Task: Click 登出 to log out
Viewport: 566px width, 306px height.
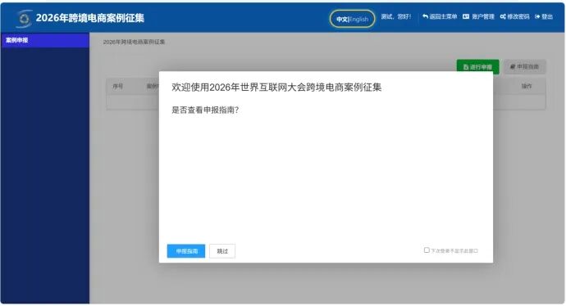Action: coord(544,16)
